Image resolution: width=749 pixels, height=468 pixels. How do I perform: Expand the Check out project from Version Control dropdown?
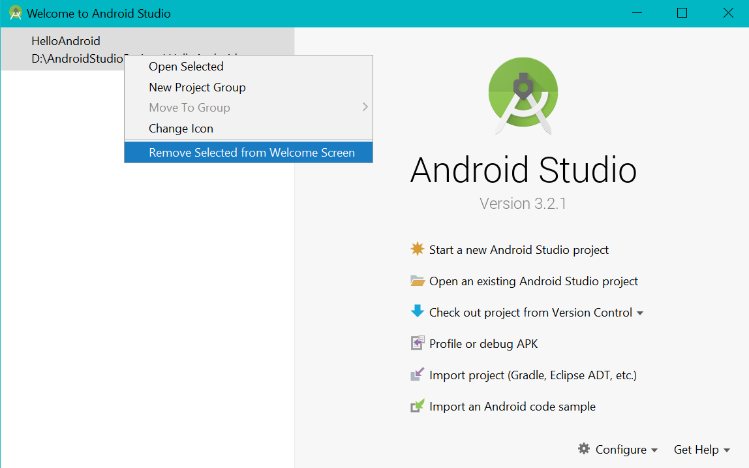tap(640, 312)
